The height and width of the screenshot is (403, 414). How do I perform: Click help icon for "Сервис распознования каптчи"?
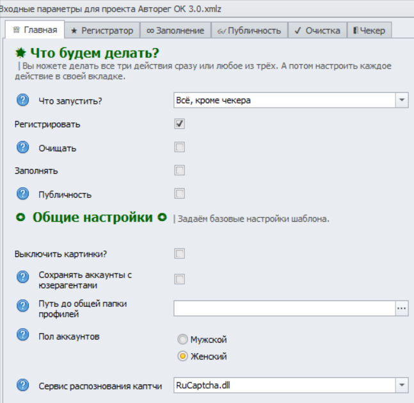click(x=23, y=385)
